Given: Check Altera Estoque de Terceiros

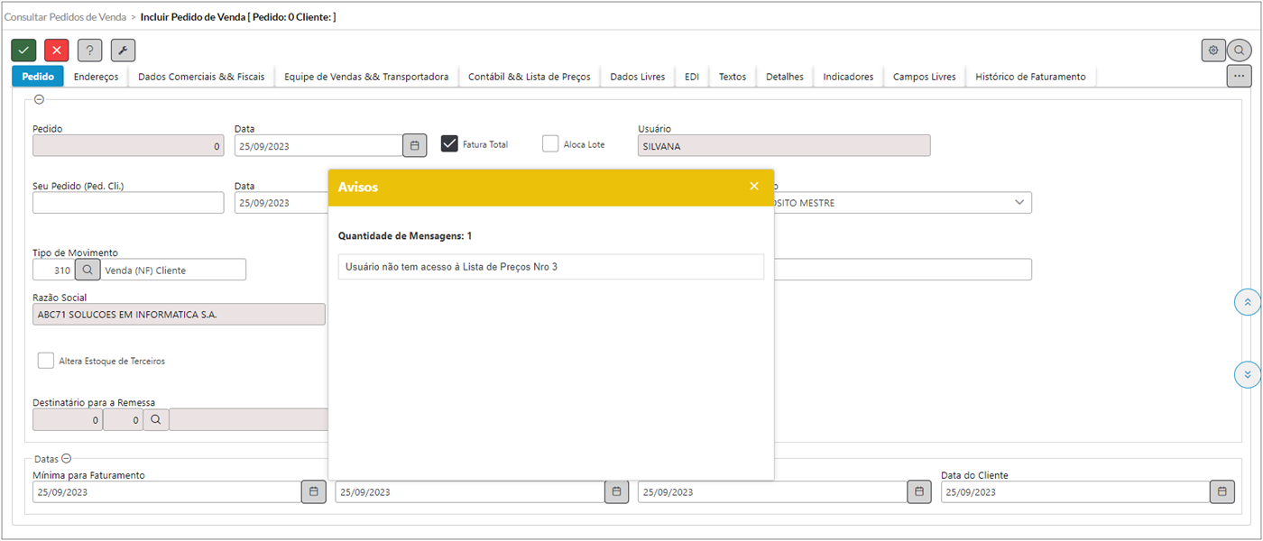Looking at the screenshot, I should click(x=46, y=361).
